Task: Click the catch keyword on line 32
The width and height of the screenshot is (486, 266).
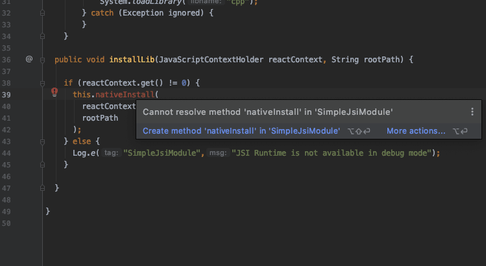Action: [x=103, y=13]
